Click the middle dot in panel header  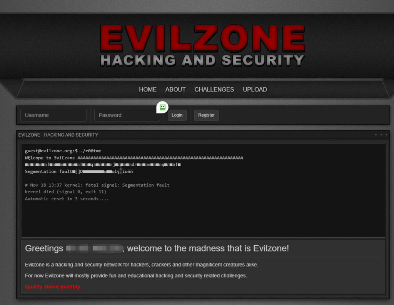381,135
